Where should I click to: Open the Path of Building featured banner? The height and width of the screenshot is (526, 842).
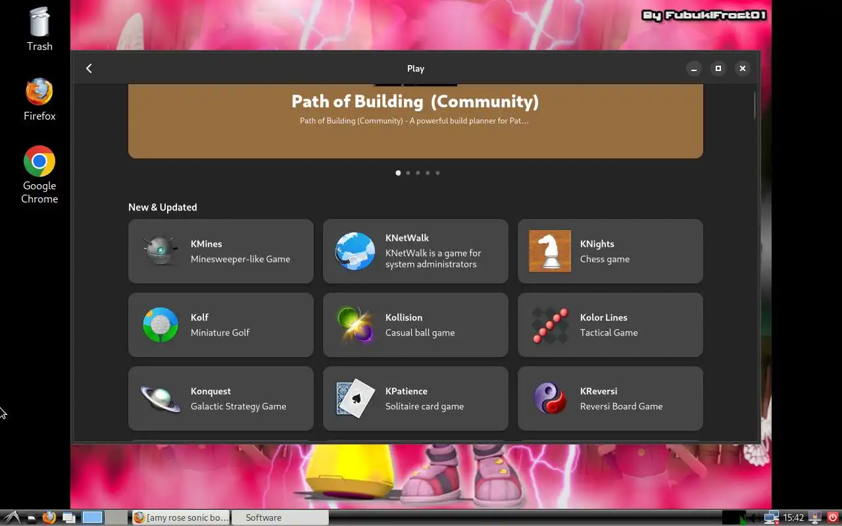(x=416, y=121)
